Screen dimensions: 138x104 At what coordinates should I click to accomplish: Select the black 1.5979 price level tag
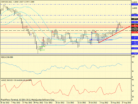coord(135,19)
